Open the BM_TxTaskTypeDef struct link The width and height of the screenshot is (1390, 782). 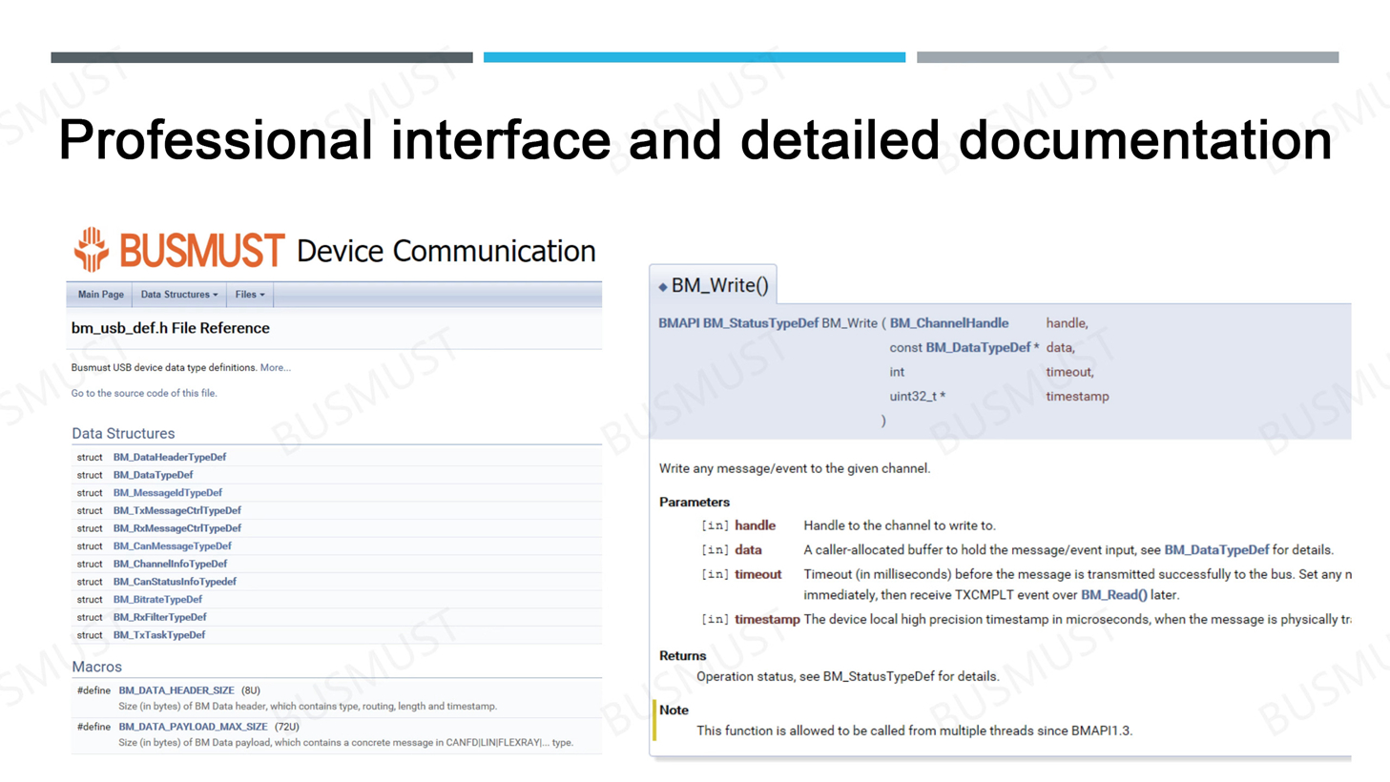click(x=158, y=635)
